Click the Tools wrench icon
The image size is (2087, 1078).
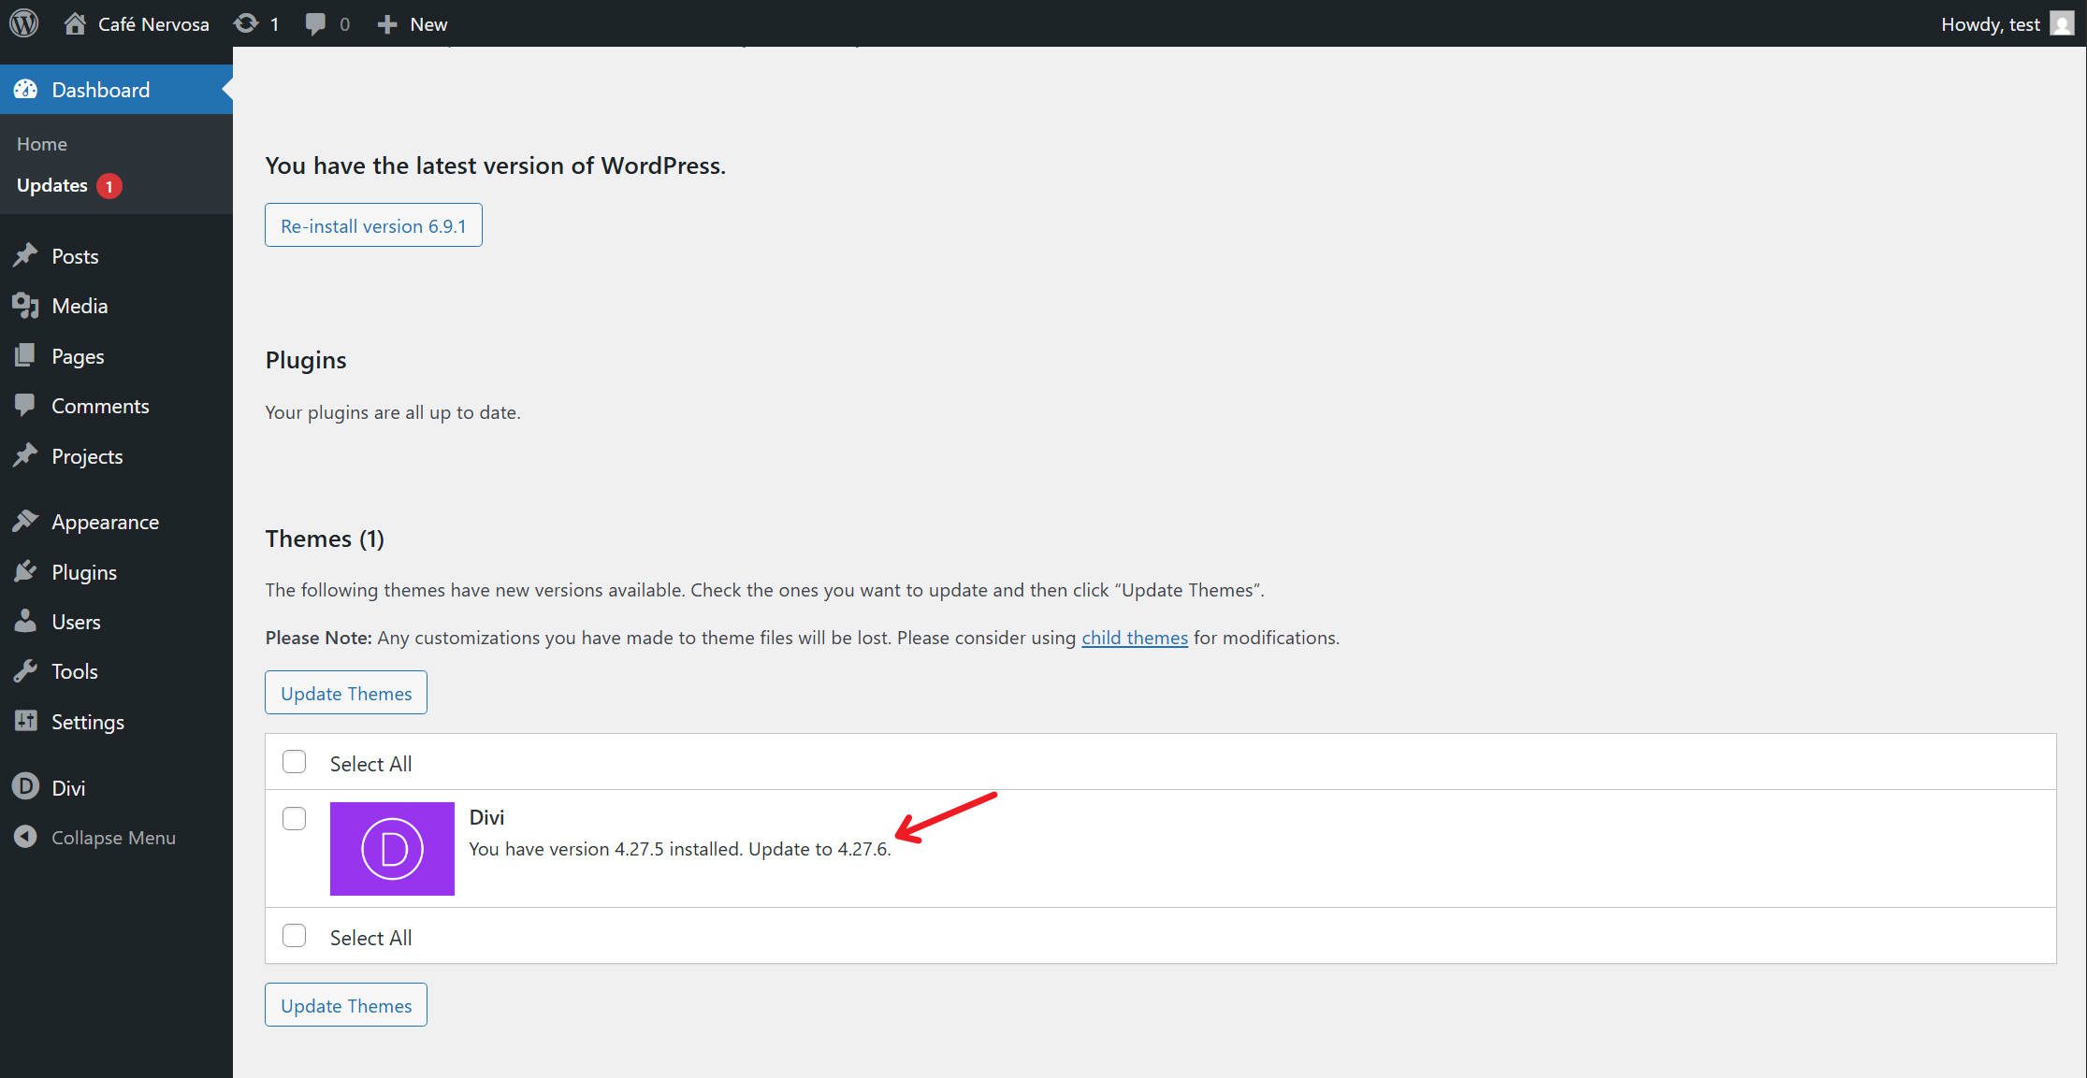(x=26, y=670)
